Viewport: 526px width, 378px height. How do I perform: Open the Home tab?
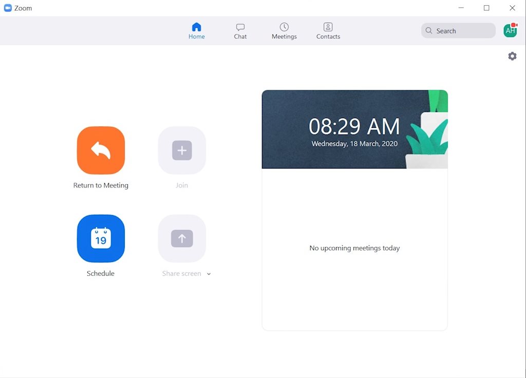click(196, 31)
